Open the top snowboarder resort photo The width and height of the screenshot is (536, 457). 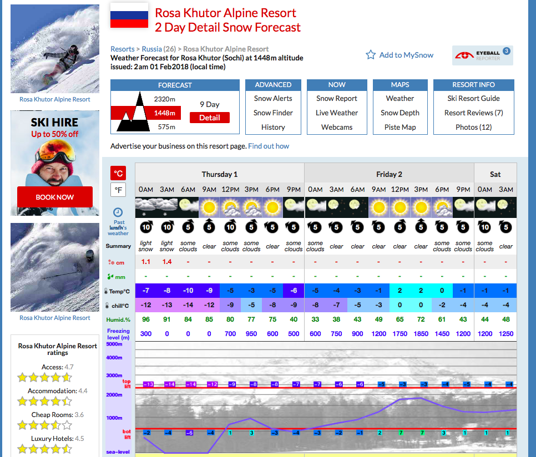click(55, 48)
